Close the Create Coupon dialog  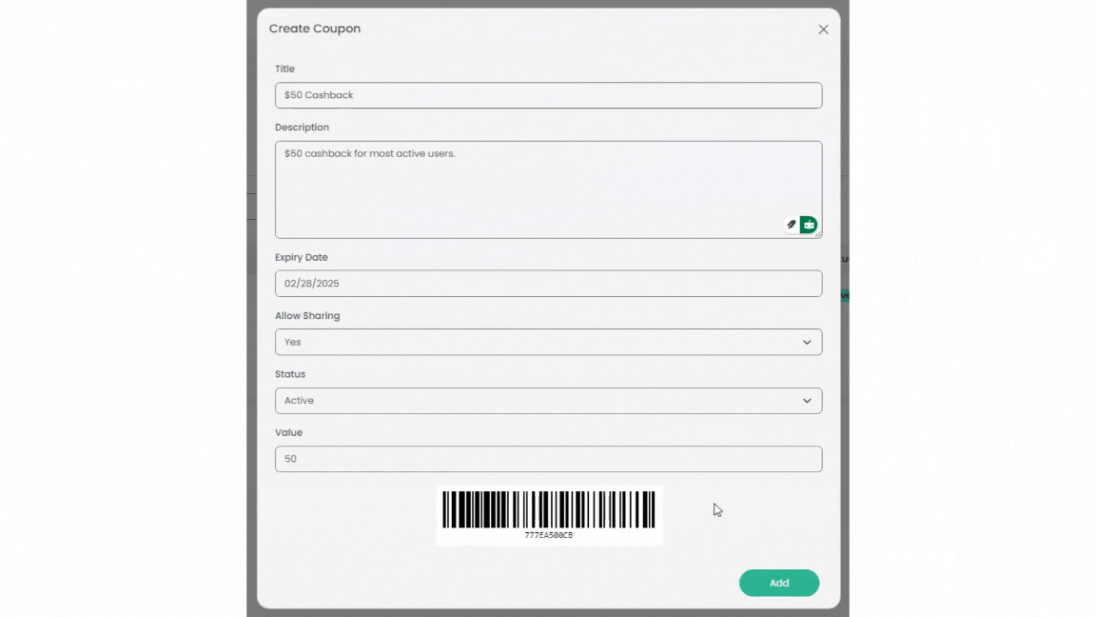(823, 30)
